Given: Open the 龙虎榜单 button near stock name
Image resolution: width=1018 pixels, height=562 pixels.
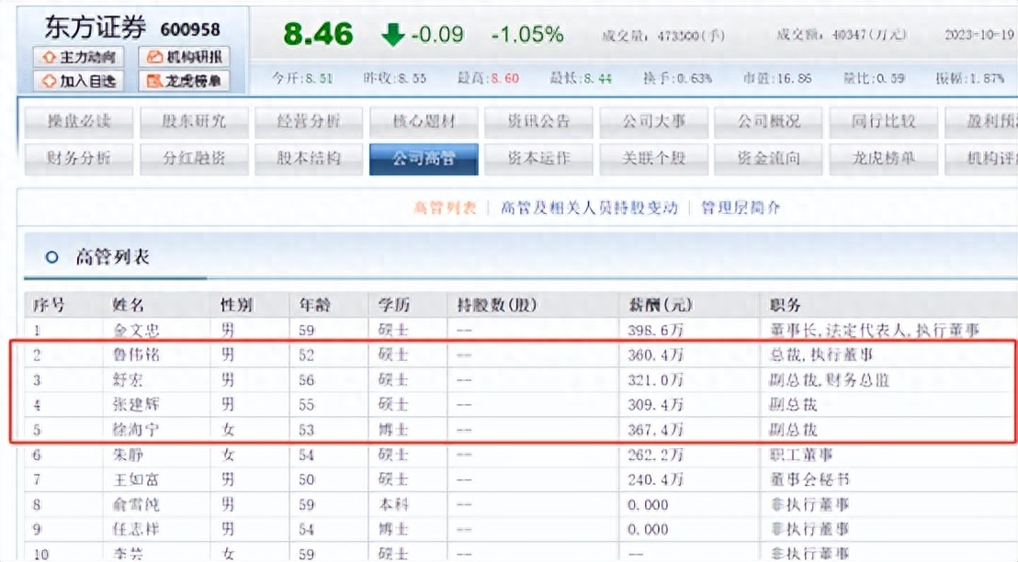Looking at the screenshot, I should (x=185, y=81).
